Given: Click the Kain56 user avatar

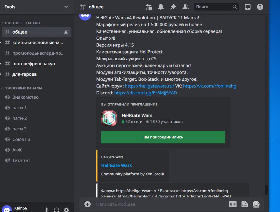Looking at the screenshot, I should pyautogui.click(x=7, y=209).
